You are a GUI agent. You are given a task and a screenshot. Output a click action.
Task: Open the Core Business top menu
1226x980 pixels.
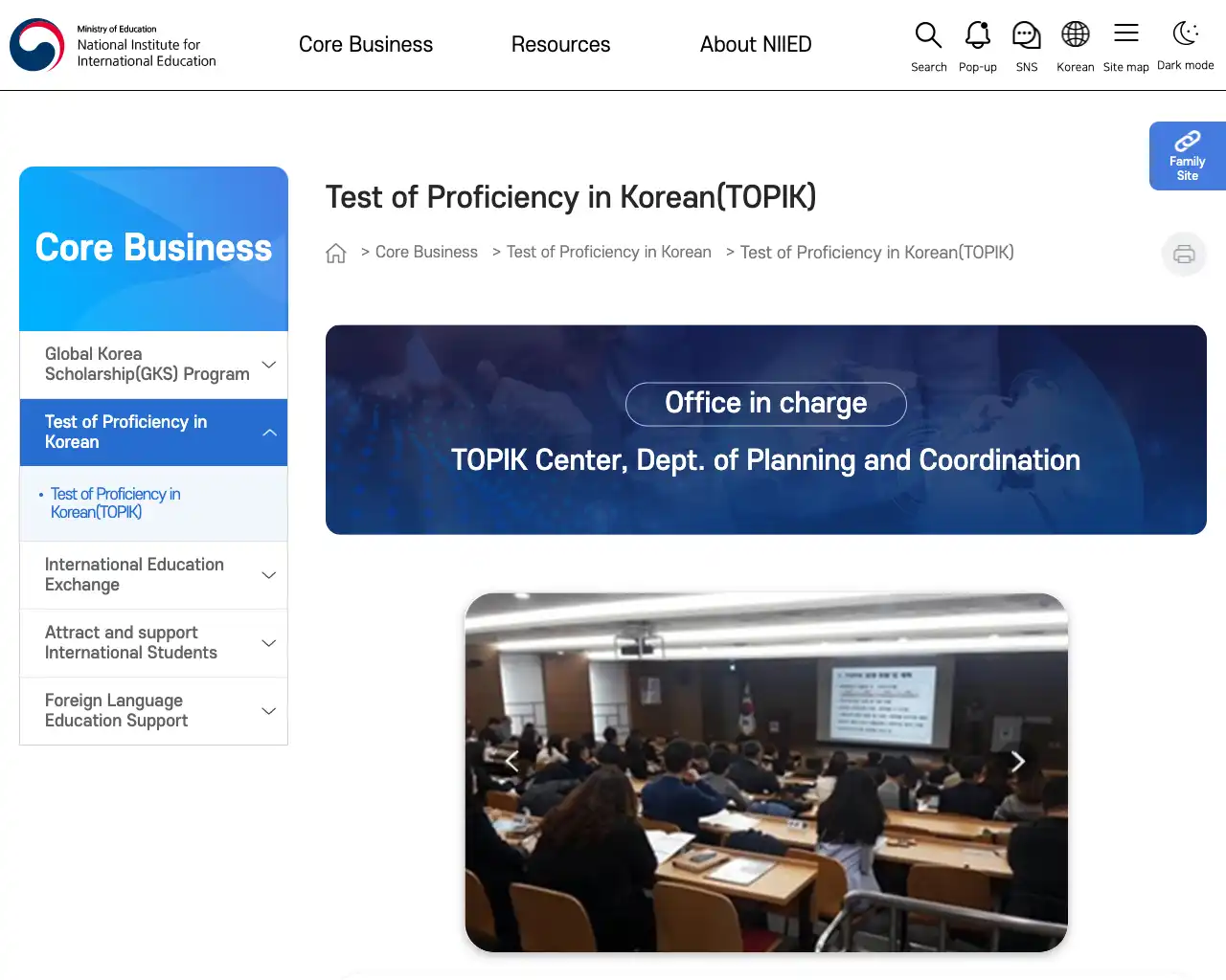pyautogui.click(x=366, y=45)
